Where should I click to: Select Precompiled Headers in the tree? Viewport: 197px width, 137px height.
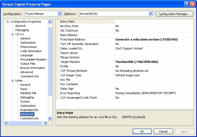33,59
